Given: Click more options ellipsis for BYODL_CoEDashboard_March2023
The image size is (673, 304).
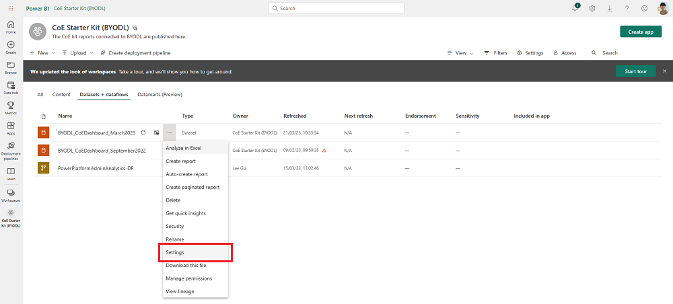Looking at the screenshot, I should coord(170,133).
